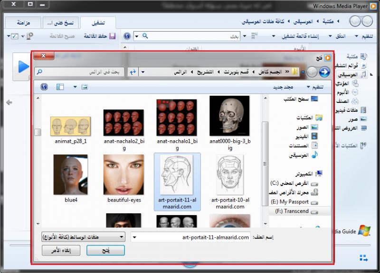Click مسح القائمة clear list in Media Player
This screenshot has width=380, height=273.
(x=62, y=36)
